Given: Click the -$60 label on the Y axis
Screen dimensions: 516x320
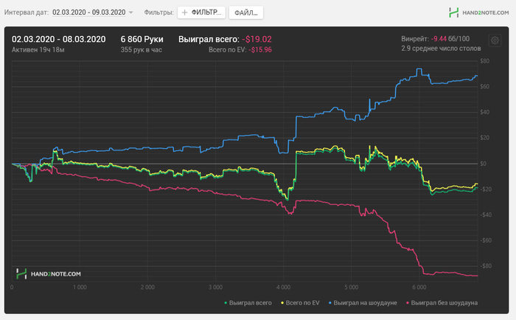Looking at the screenshot, I should coord(484,240).
